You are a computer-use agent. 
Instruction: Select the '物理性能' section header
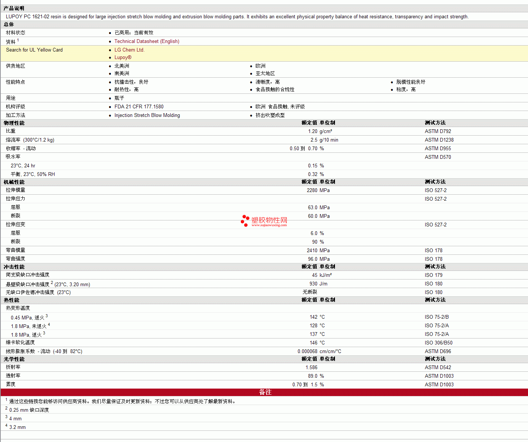[14, 123]
